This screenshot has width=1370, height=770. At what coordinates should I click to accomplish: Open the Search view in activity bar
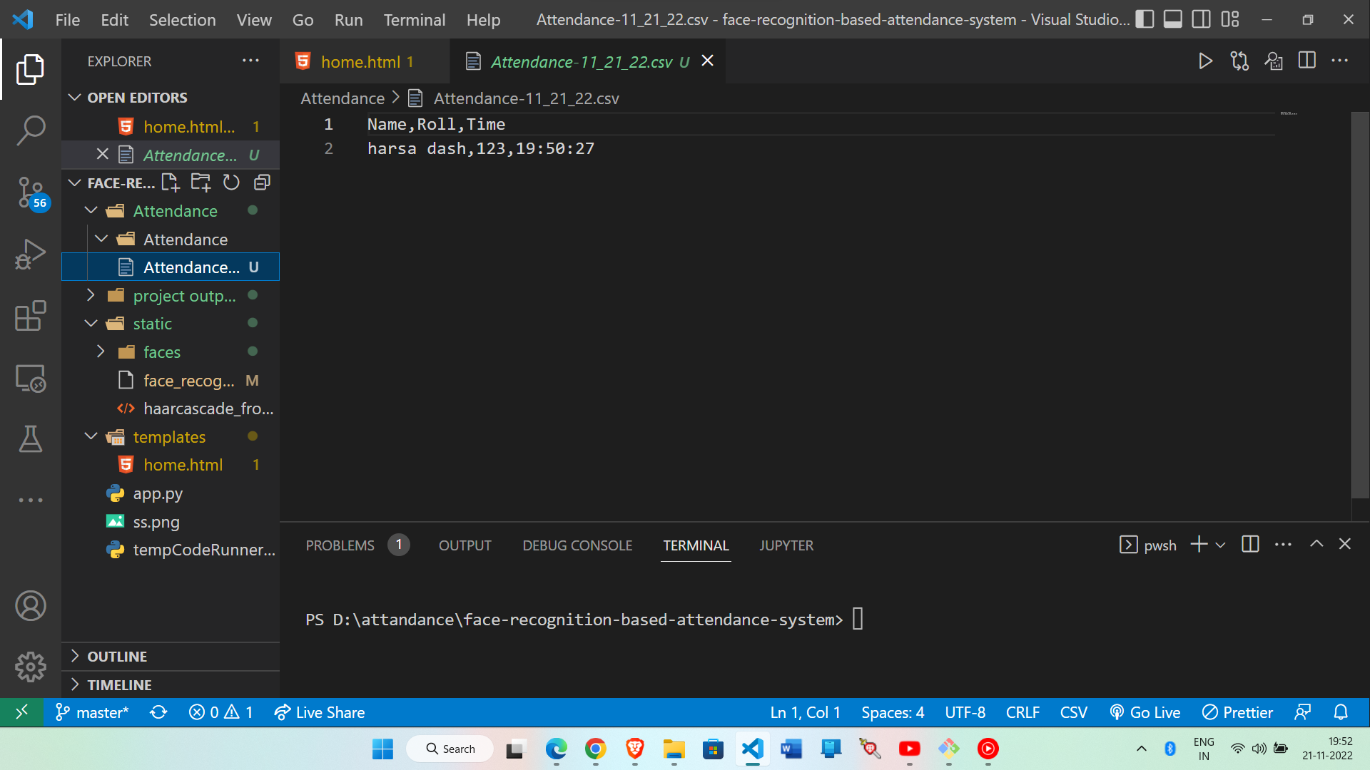pos(31,130)
